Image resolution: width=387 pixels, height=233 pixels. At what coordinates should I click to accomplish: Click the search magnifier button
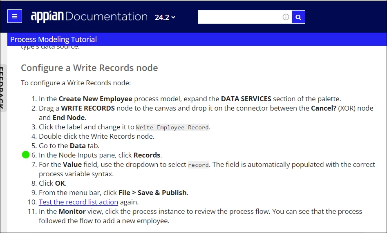point(298,17)
